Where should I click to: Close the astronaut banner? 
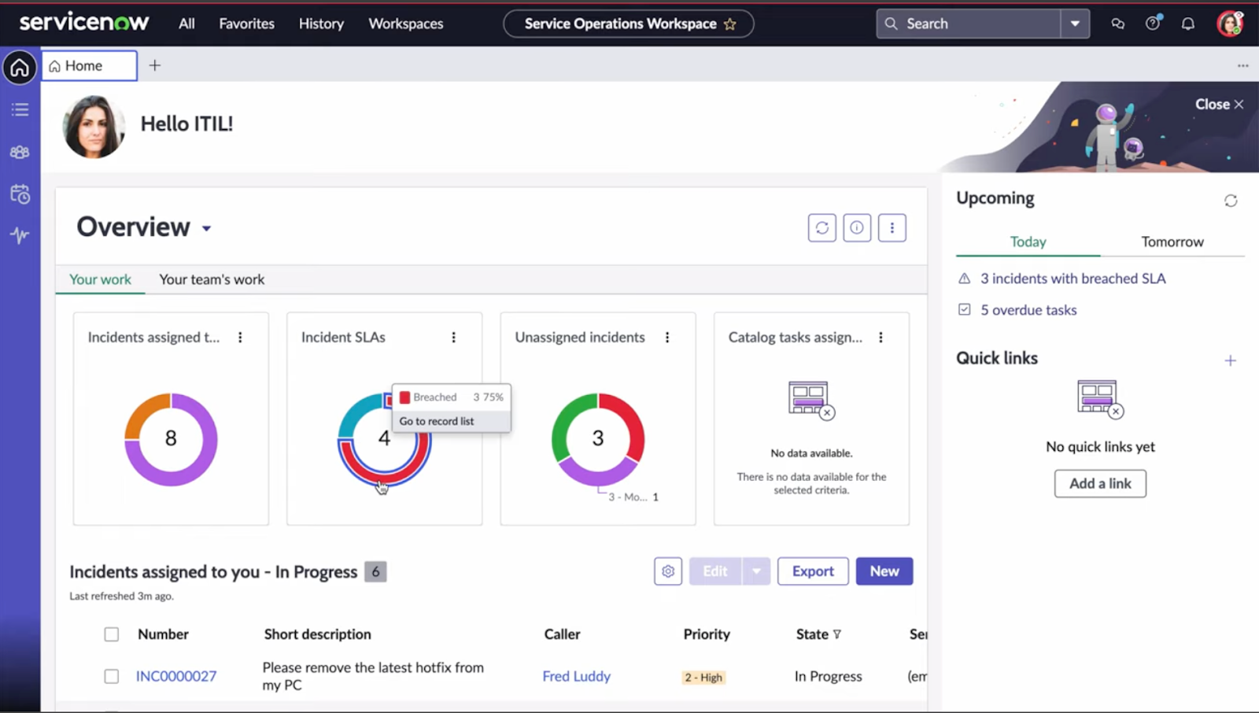1220,104
